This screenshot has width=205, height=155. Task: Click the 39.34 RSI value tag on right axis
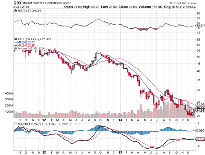200,26
